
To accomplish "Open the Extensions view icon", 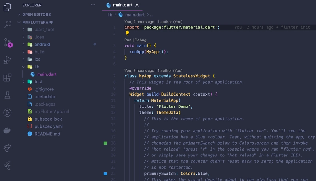I will (x=7, y=78).
